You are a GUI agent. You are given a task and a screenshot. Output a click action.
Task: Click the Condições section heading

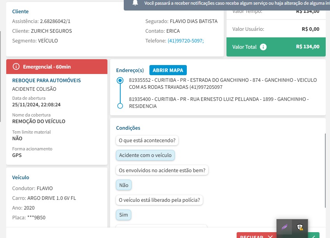pyautogui.click(x=128, y=128)
